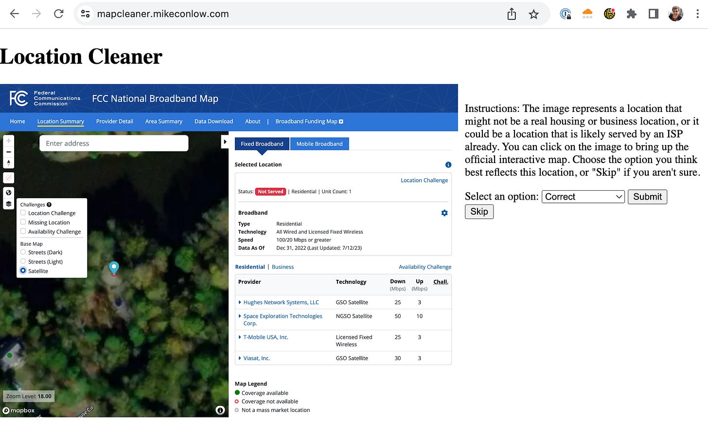Zoom out on the map

pyautogui.click(x=9, y=152)
